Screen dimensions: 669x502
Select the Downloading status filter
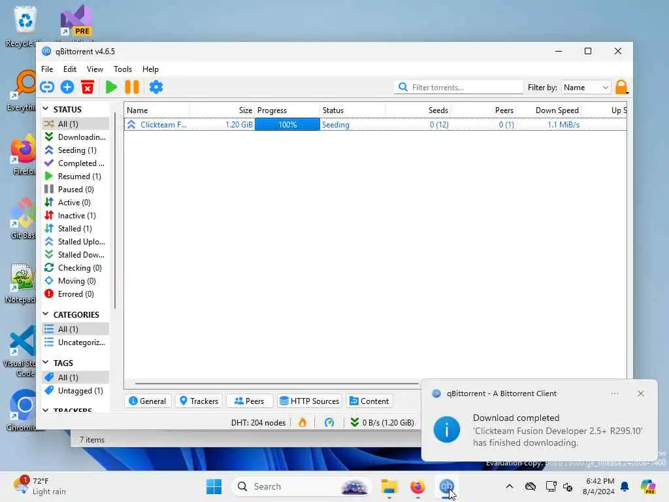pos(76,137)
